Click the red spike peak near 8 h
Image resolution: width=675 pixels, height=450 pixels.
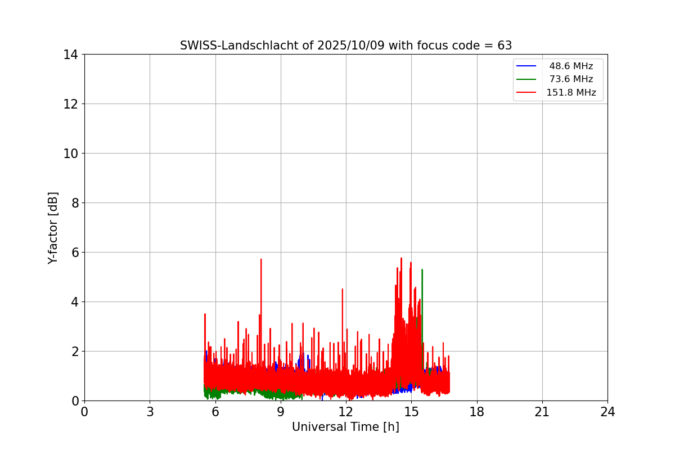tap(261, 260)
